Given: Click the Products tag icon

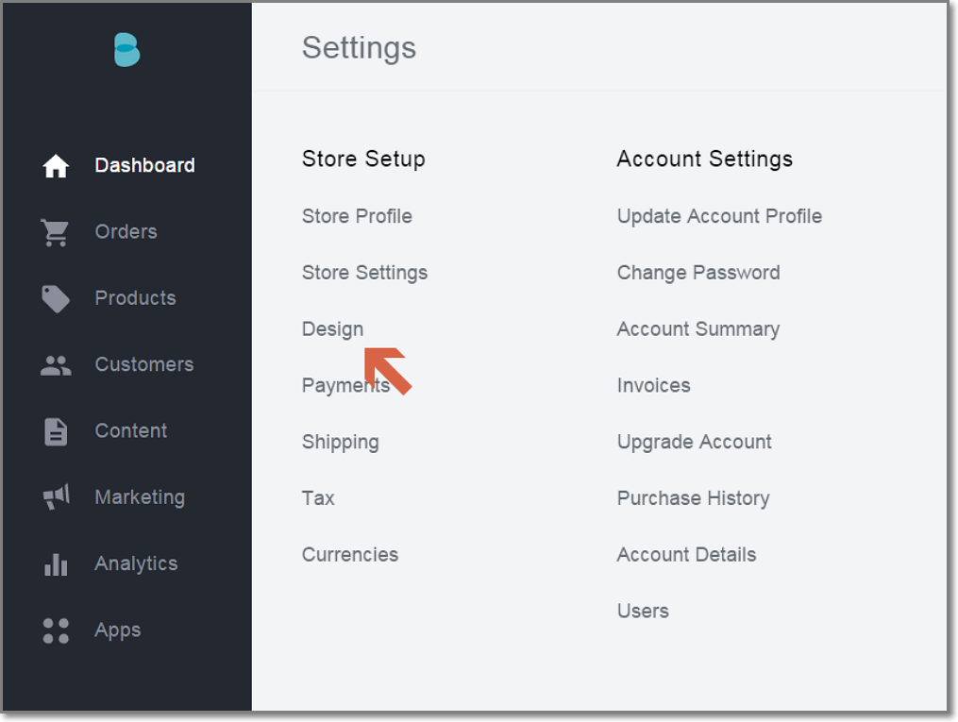Looking at the screenshot, I should [x=56, y=298].
